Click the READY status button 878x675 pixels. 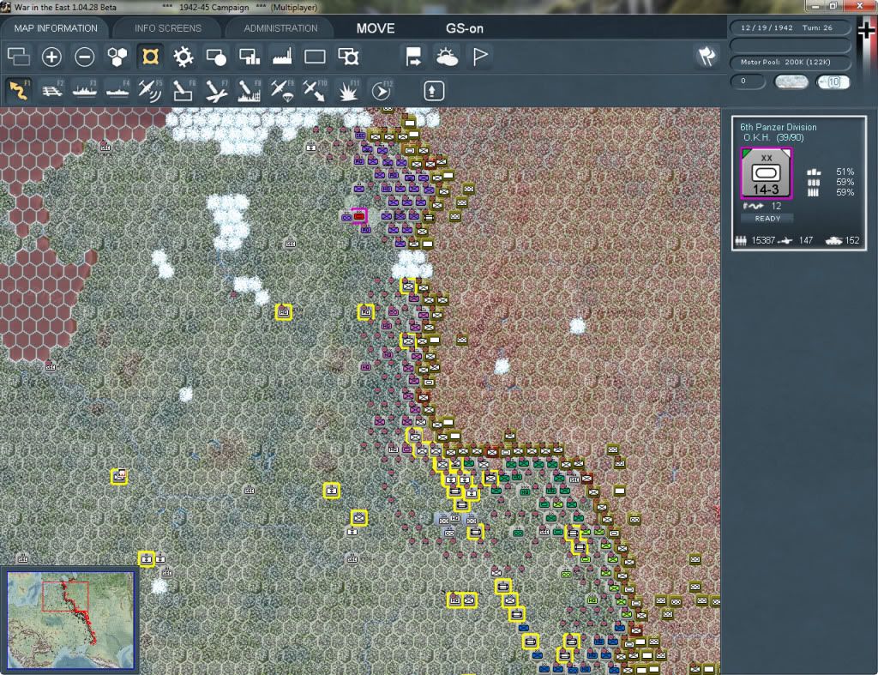[x=767, y=219]
